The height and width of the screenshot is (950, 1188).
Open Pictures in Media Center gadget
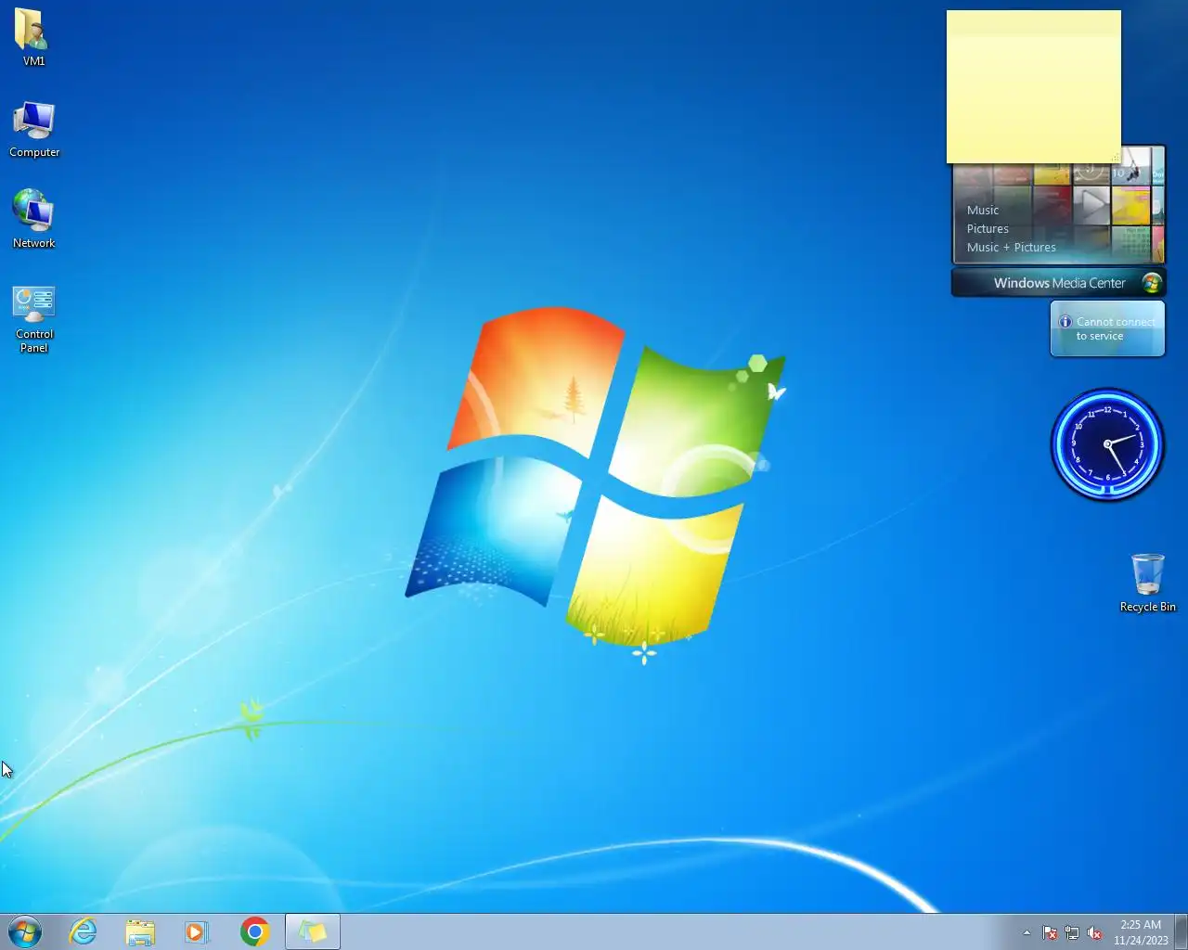tap(988, 228)
